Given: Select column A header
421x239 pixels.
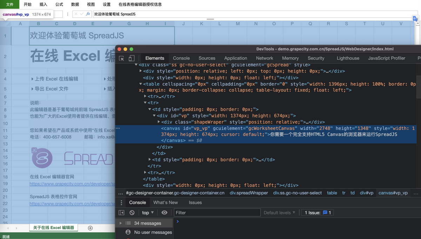Looking at the screenshot, I should pyautogui.click(x=20, y=23).
